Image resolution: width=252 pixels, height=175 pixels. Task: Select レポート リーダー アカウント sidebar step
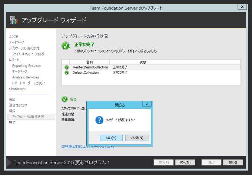[29, 83]
